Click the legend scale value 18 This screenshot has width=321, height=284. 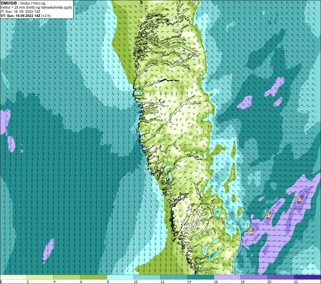[x=243, y=282]
